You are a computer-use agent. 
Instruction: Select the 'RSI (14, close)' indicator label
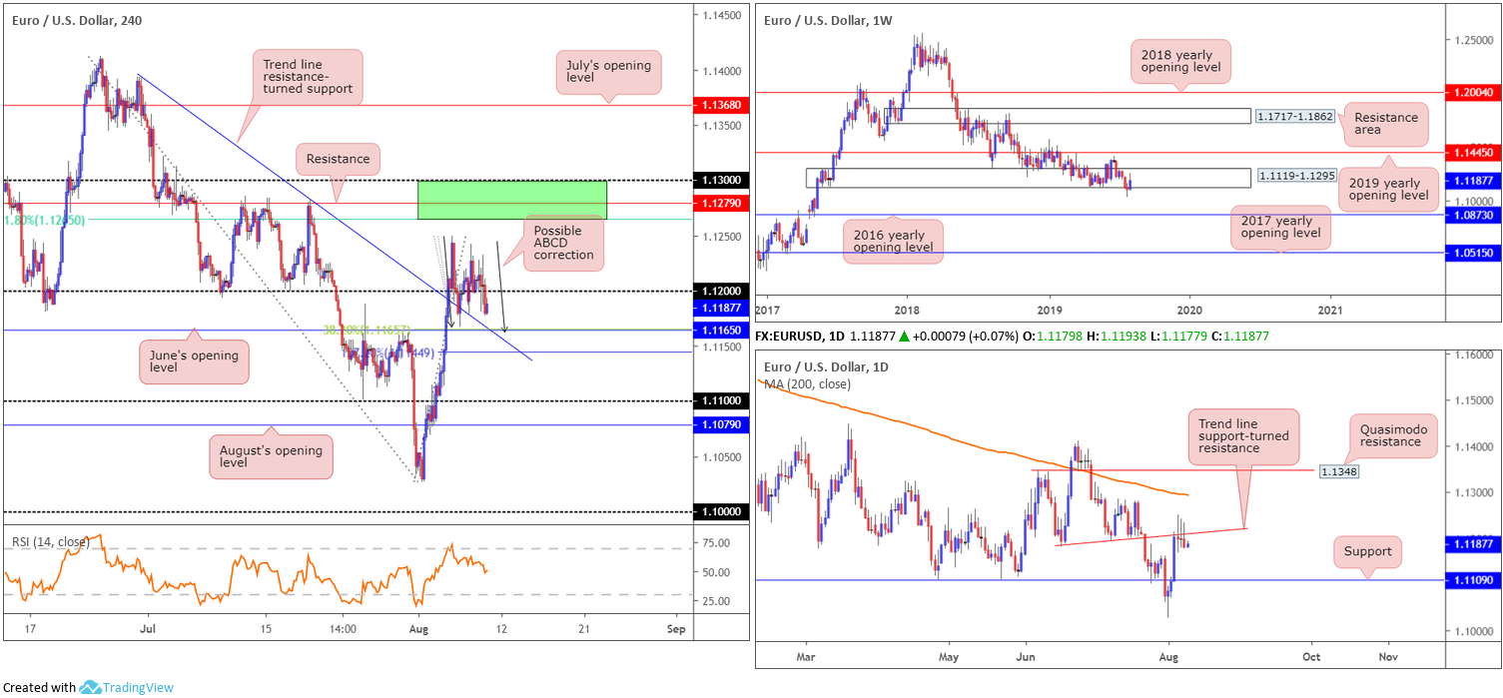coord(50,541)
